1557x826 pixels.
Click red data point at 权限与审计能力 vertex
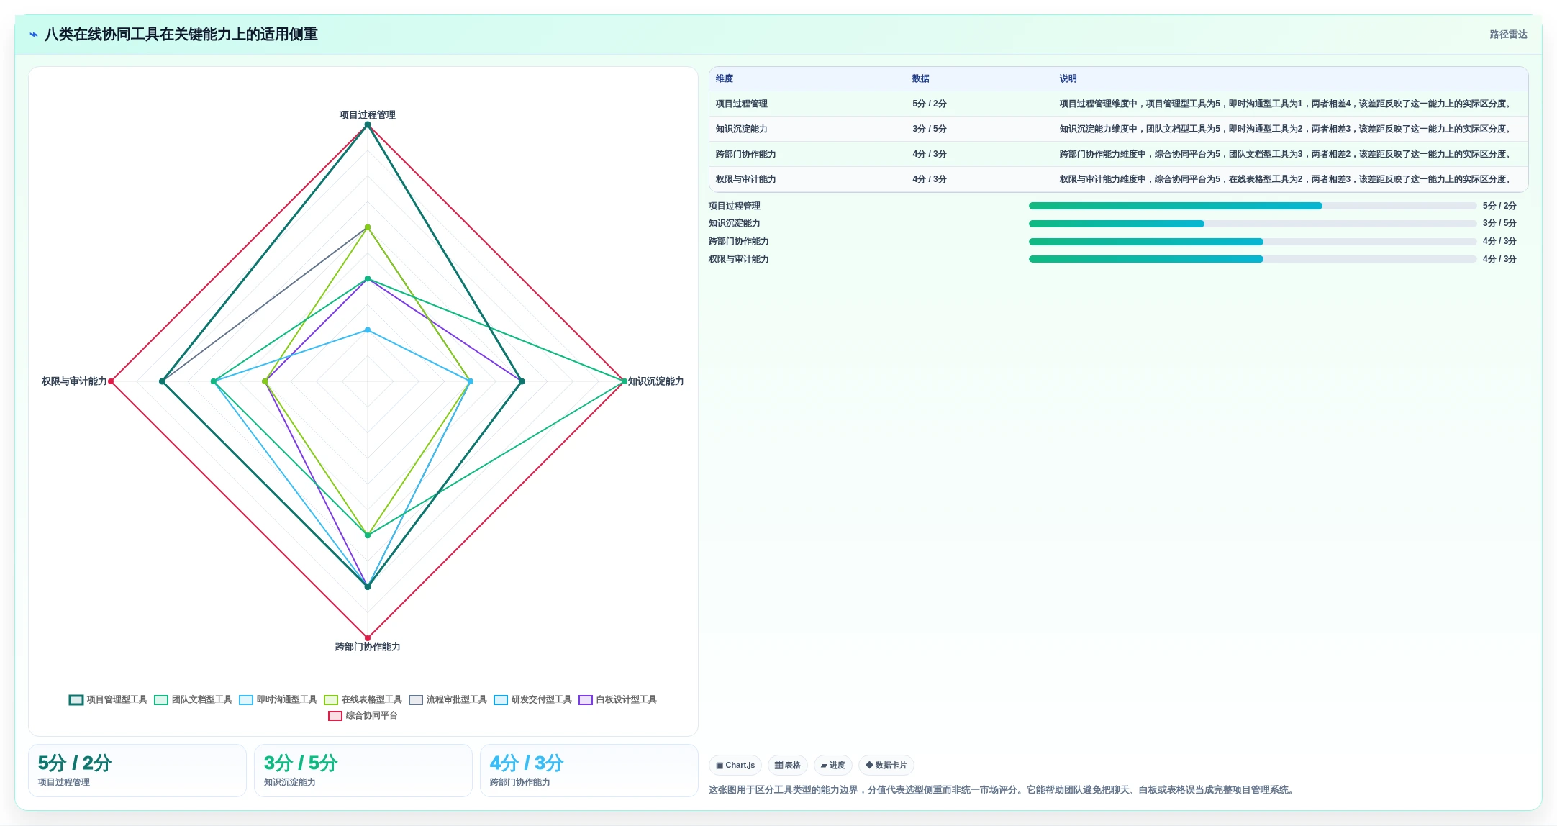point(111,381)
